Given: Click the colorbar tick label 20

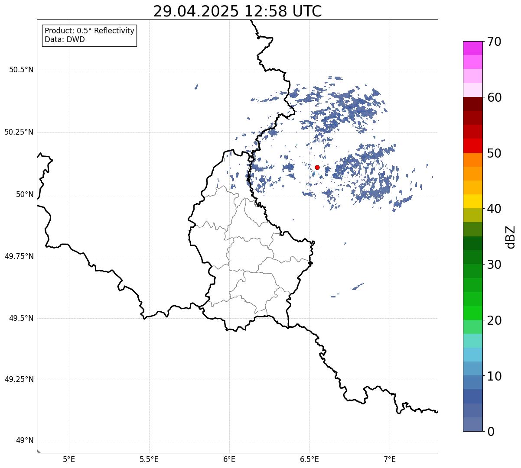Looking at the screenshot, I should click(x=495, y=320).
